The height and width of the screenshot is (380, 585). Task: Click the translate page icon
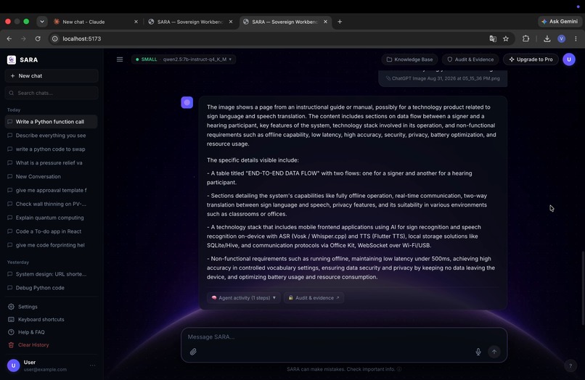(493, 38)
